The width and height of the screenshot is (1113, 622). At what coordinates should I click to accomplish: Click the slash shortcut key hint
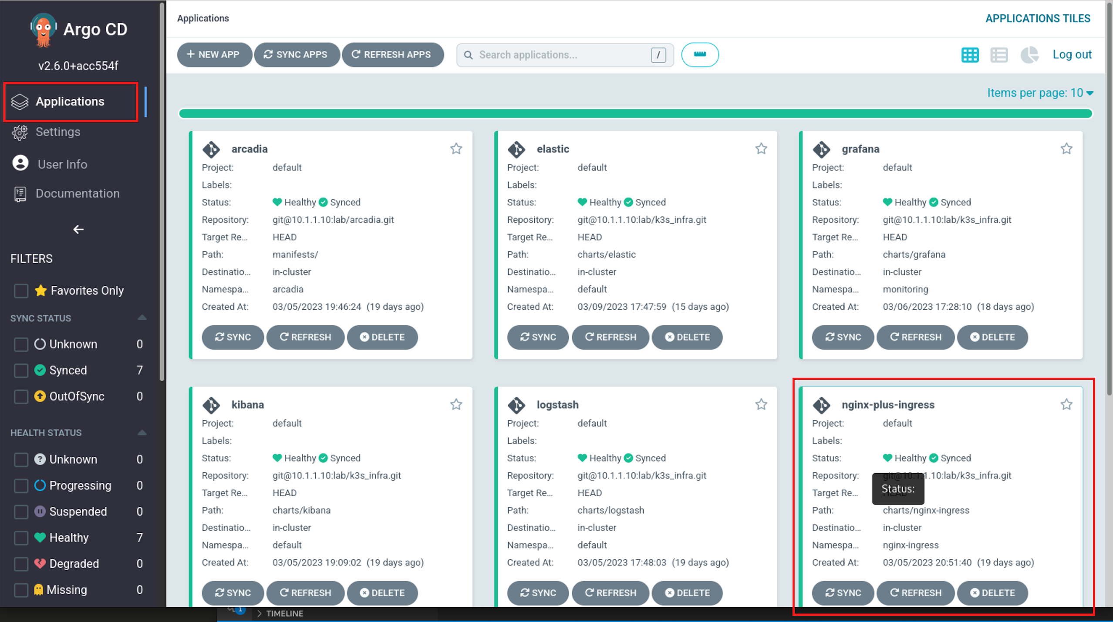(658, 55)
